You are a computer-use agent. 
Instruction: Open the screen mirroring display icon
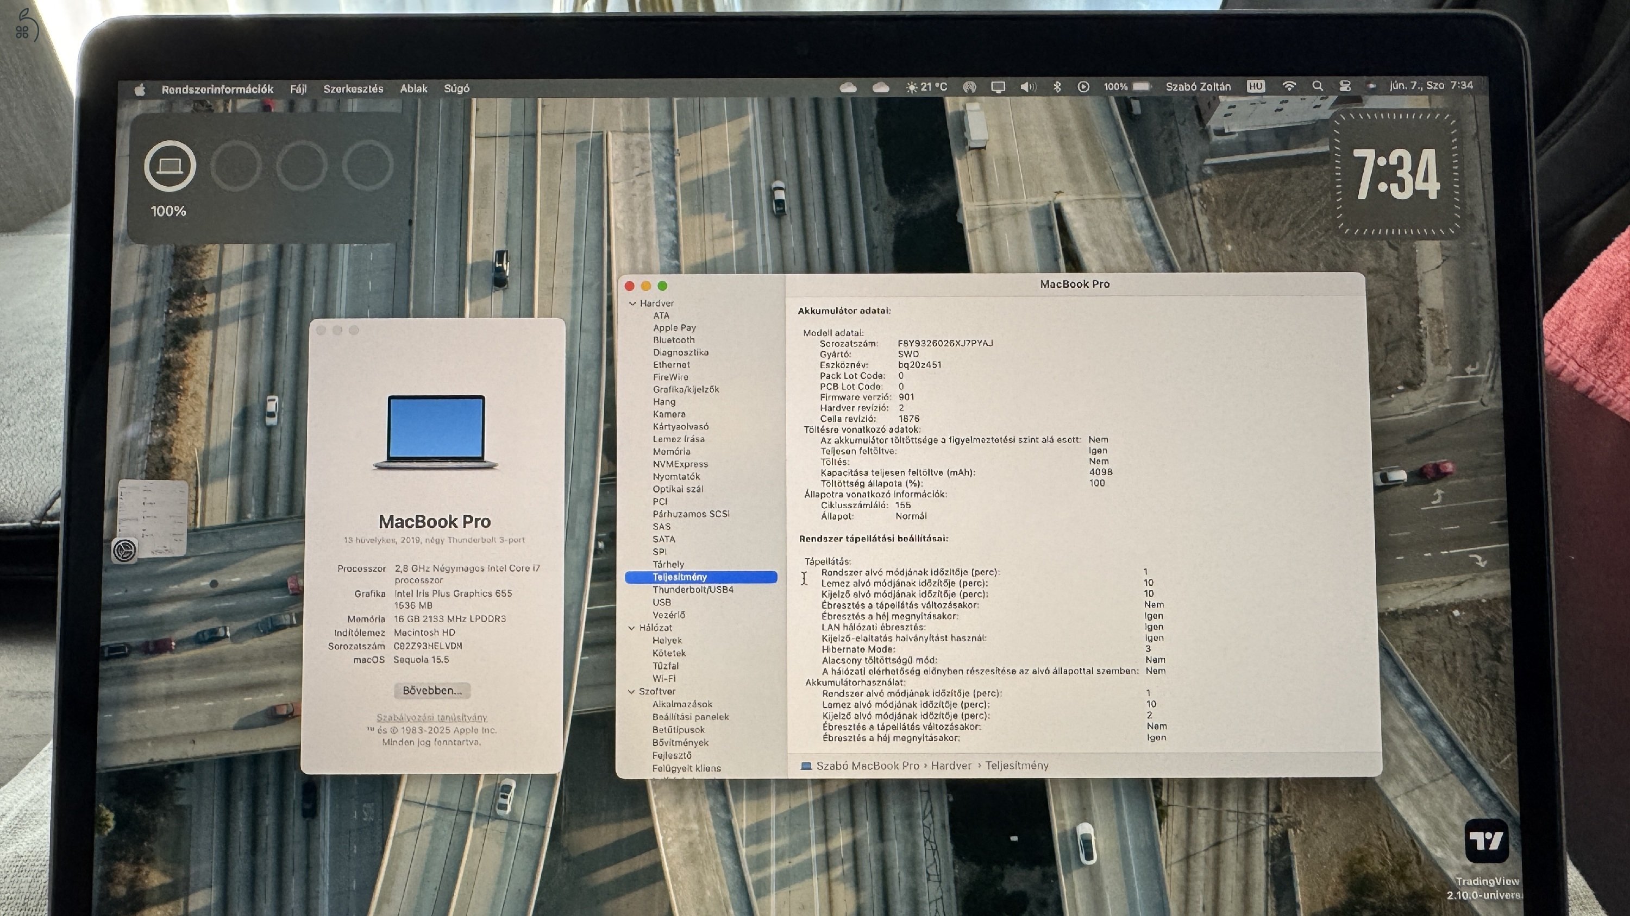point(998,87)
